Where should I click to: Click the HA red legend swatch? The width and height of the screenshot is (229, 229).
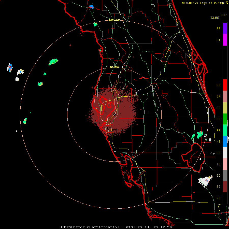225,85
